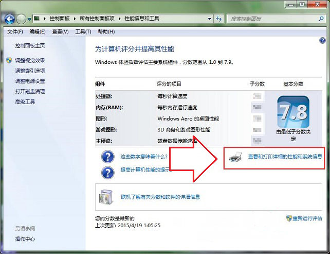This screenshot has width=330, height=254.
Task: Click the 性能信息和工具 breadcrumb
Action: click(142, 19)
